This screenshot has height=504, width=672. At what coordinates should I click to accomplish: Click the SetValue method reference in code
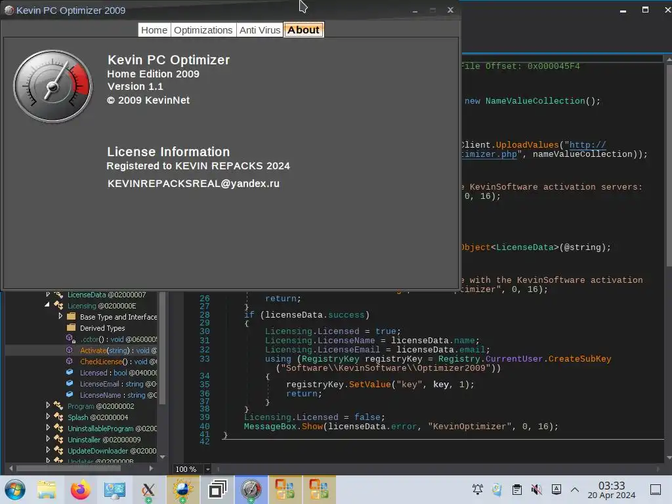pyautogui.click(x=370, y=385)
